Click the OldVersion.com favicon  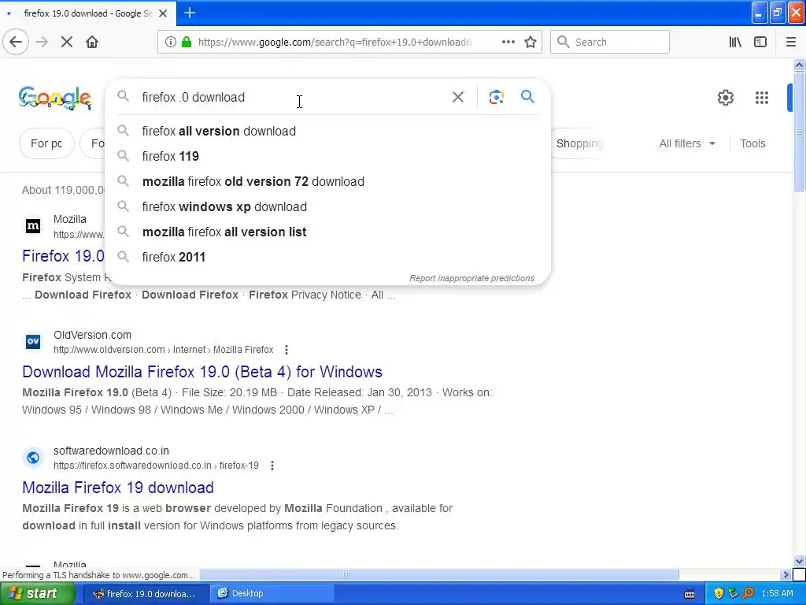[33, 341]
